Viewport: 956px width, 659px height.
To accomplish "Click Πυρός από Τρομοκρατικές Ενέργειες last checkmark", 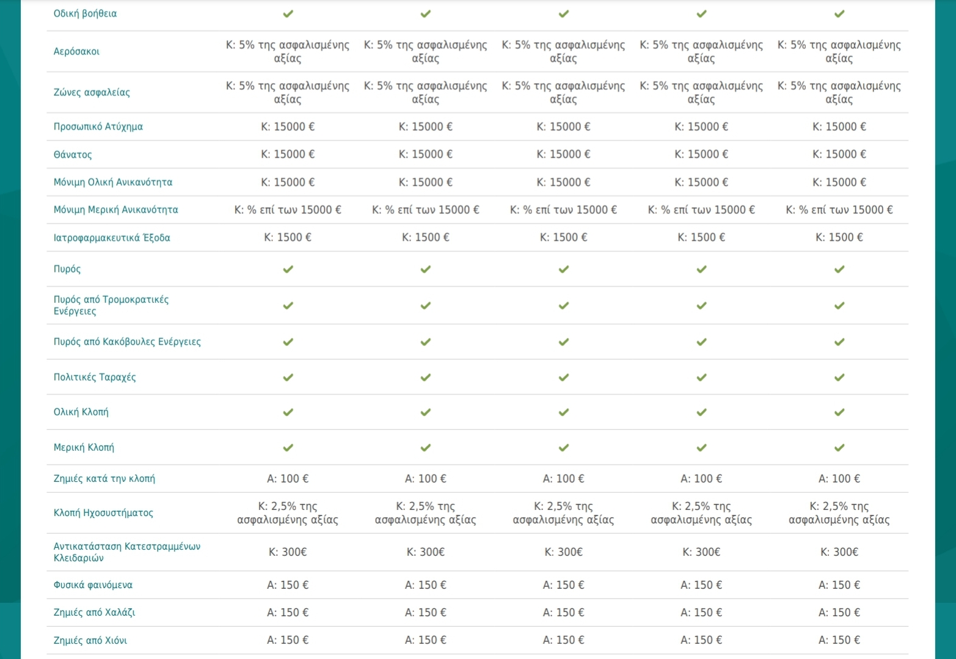I will click(839, 305).
